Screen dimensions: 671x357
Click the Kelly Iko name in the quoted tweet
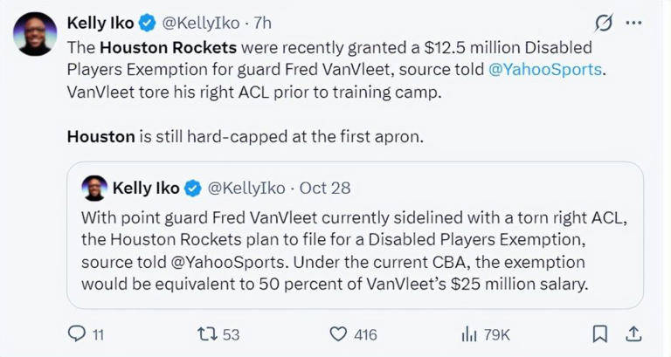(x=146, y=188)
